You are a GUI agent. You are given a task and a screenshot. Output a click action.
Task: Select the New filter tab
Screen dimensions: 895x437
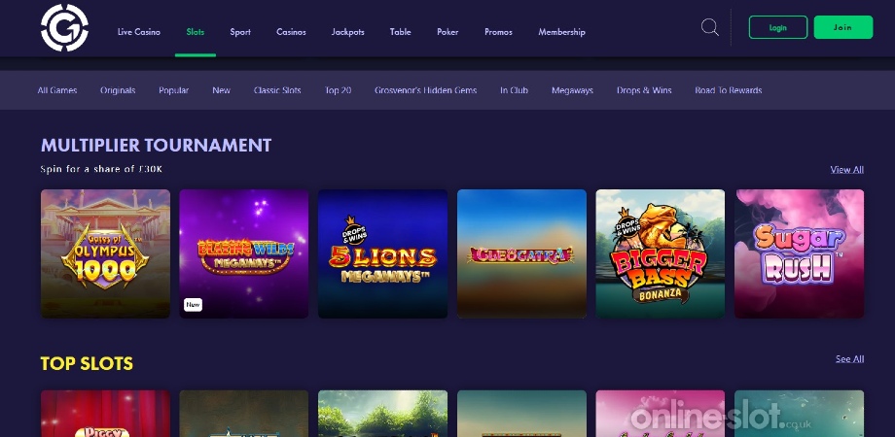click(x=222, y=90)
